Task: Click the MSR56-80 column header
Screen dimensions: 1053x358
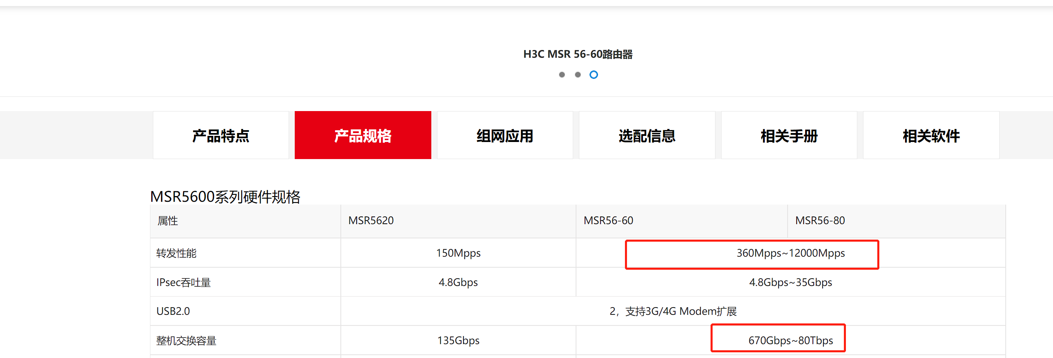Action: coord(819,220)
